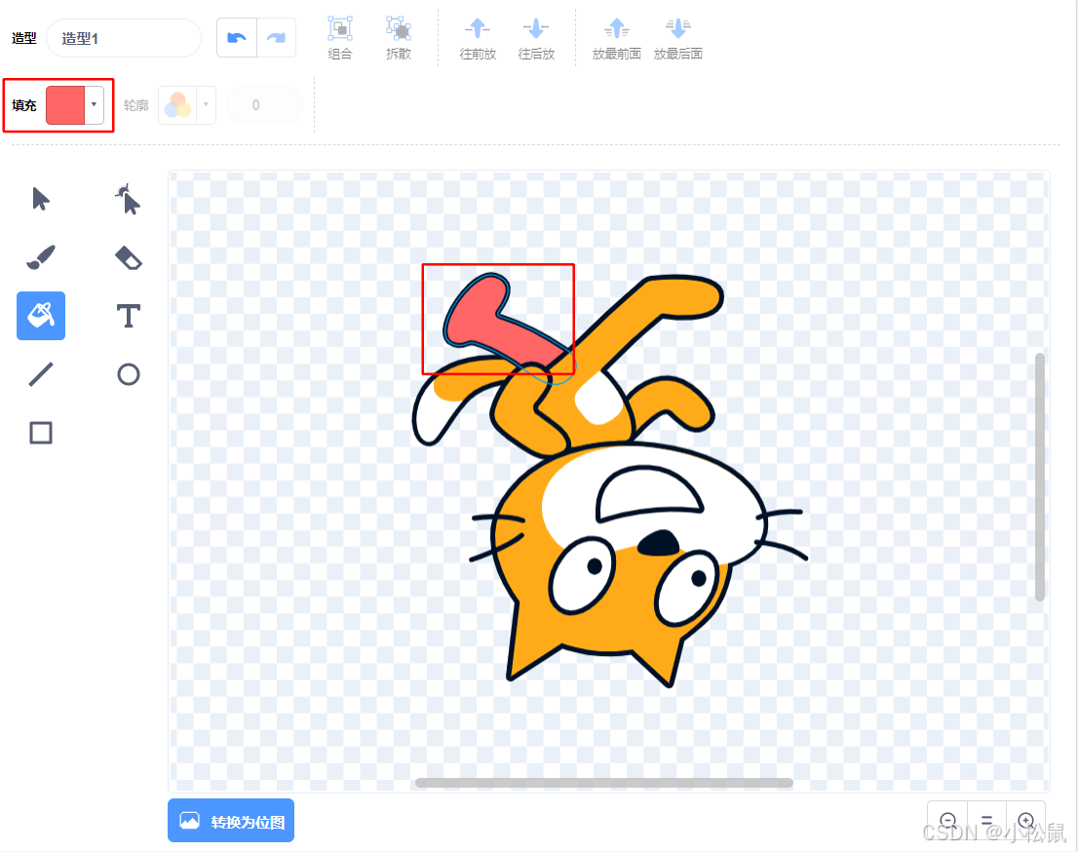Click the outline width field showing 0

point(265,105)
